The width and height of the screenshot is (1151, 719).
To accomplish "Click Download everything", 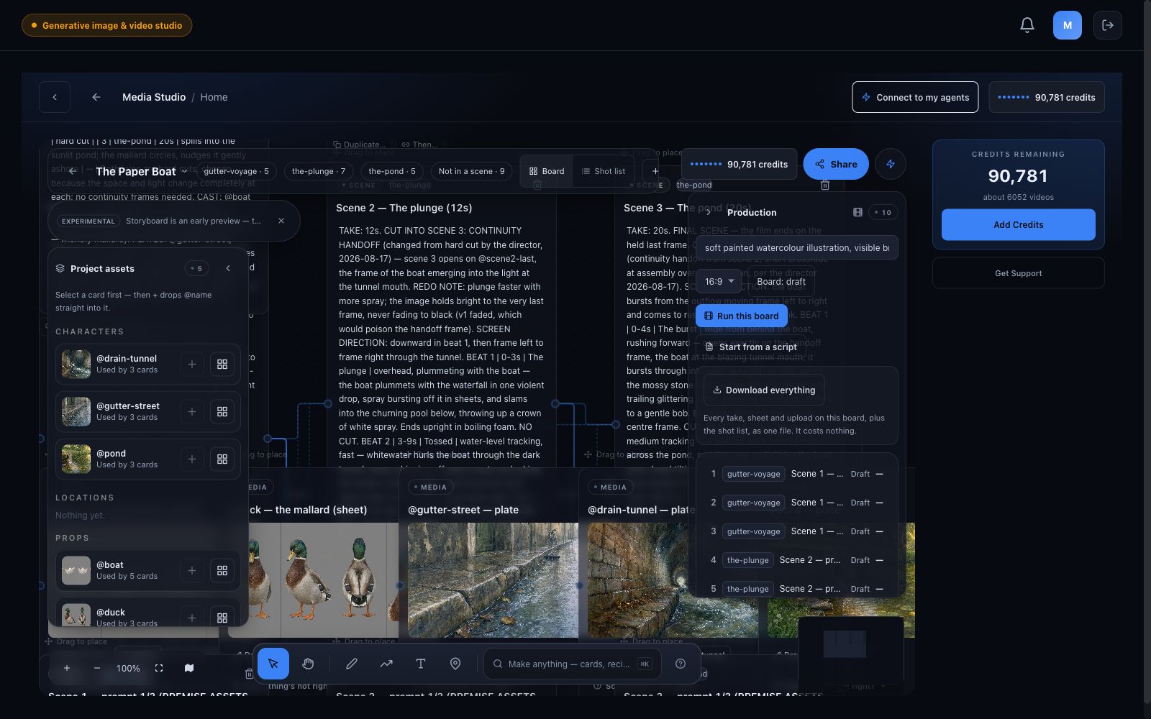I will [x=764, y=390].
